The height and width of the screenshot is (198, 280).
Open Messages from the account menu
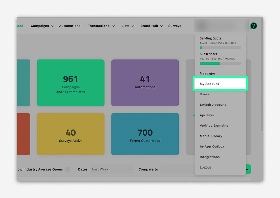point(208,73)
